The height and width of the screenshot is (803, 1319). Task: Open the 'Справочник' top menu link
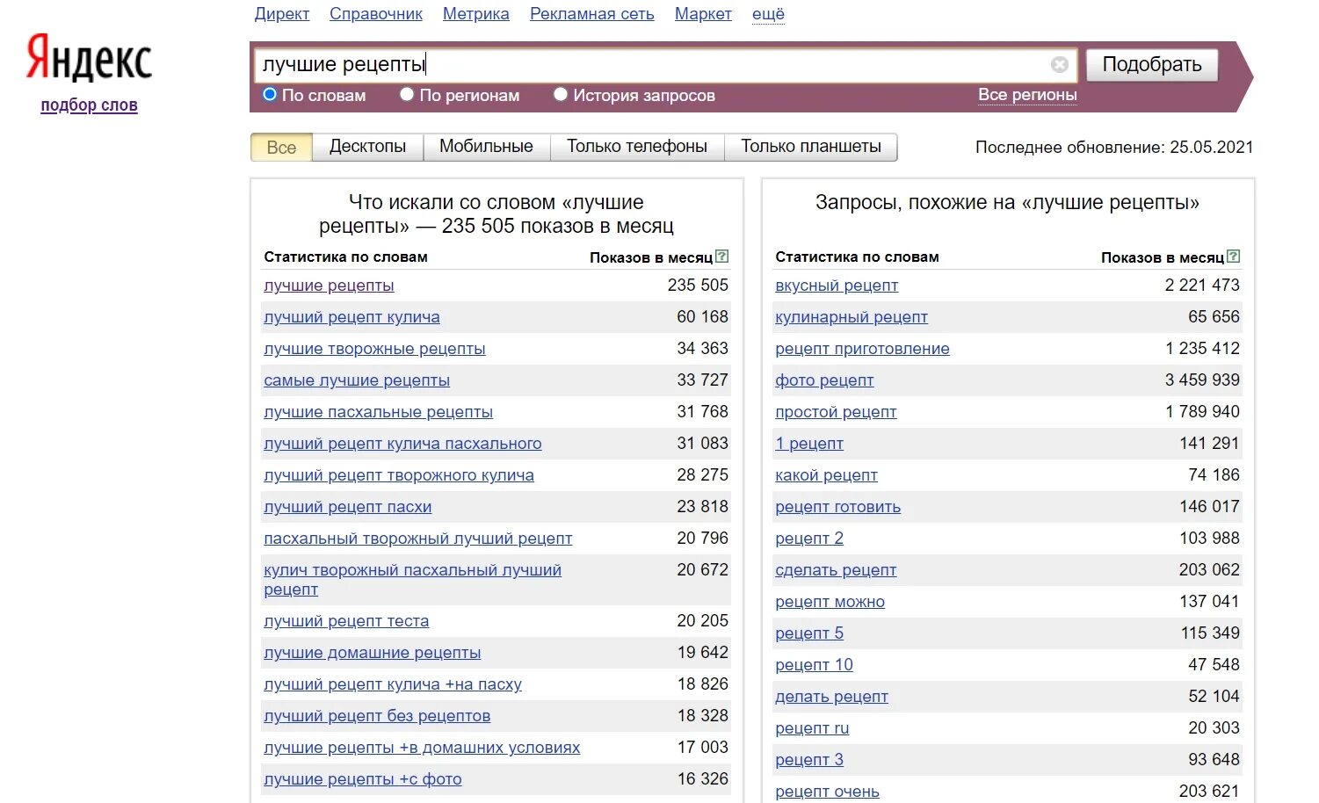click(x=376, y=14)
